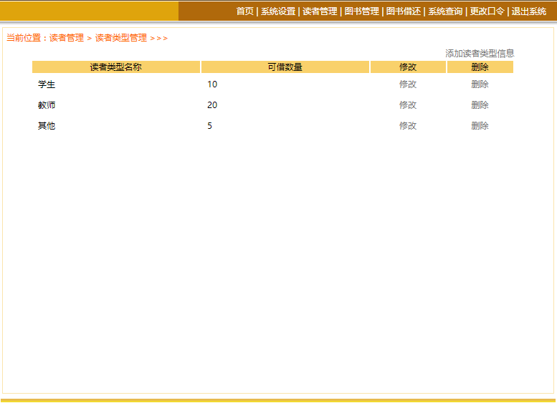Open the 图书管理 menu
The height and width of the screenshot is (403, 557).
[x=361, y=11]
